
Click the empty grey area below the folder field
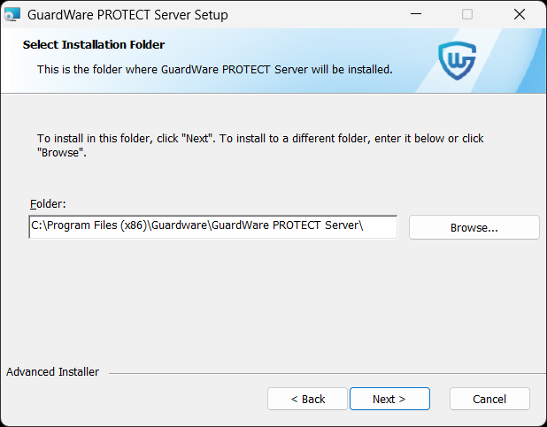(x=266, y=301)
